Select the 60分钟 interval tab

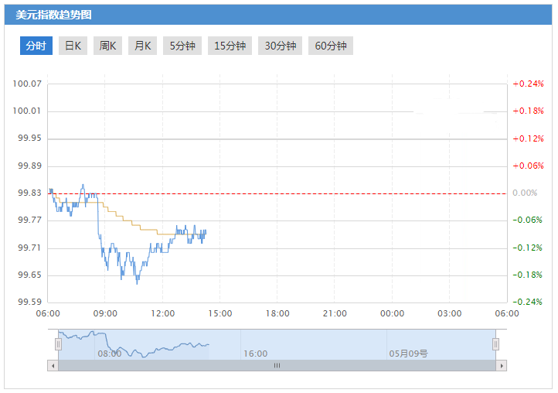(x=330, y=46)
